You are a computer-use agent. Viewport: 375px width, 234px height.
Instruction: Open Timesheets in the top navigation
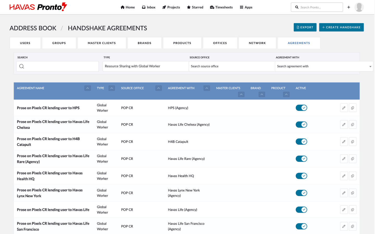coord(221,7)
